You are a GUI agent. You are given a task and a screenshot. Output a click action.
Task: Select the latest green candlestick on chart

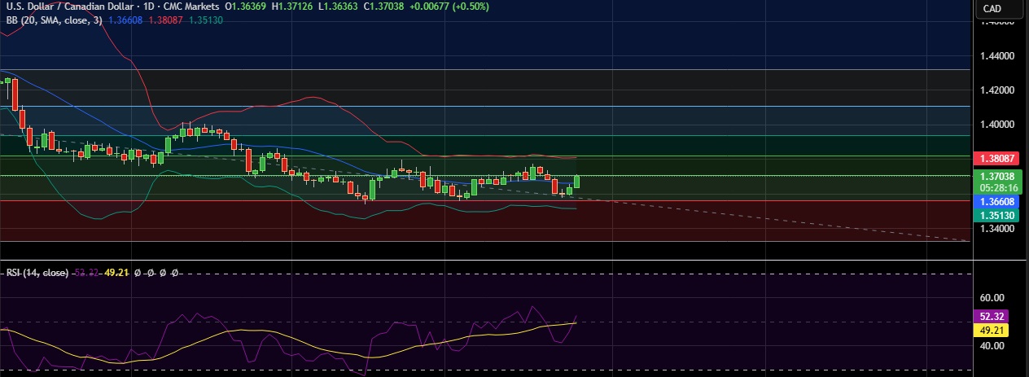click(x=576, y=182)
